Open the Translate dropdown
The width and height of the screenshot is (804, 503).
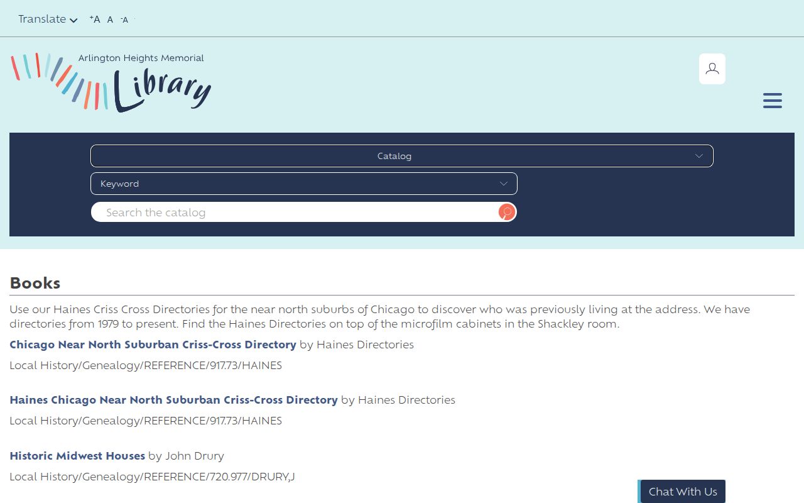point(48,19)
